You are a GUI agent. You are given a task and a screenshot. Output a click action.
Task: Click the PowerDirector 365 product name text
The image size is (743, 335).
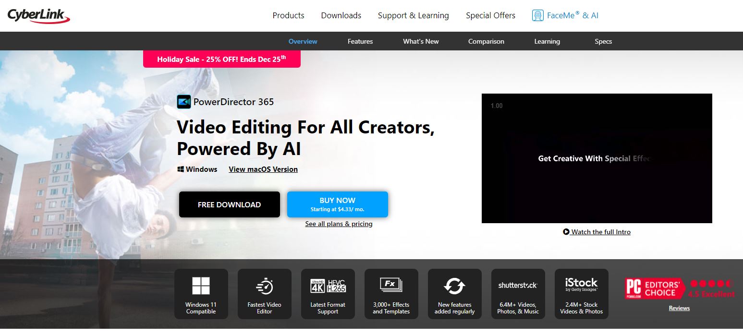click(x=233, y=102)
